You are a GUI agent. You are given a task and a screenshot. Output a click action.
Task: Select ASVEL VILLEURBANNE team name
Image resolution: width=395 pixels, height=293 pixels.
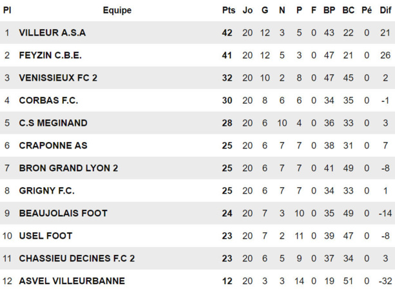tap(72, 281)
